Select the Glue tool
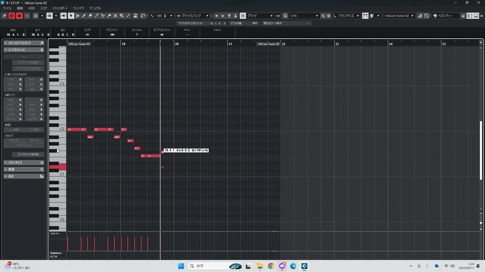The image size is (485, 272). click(x=109, y=16)
